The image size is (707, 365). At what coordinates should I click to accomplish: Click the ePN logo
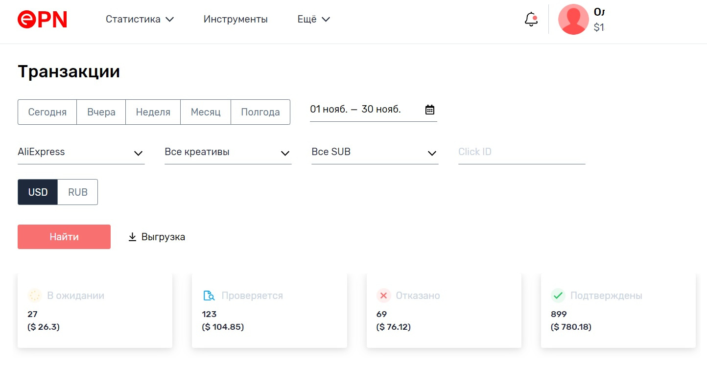tap(42, 20)
